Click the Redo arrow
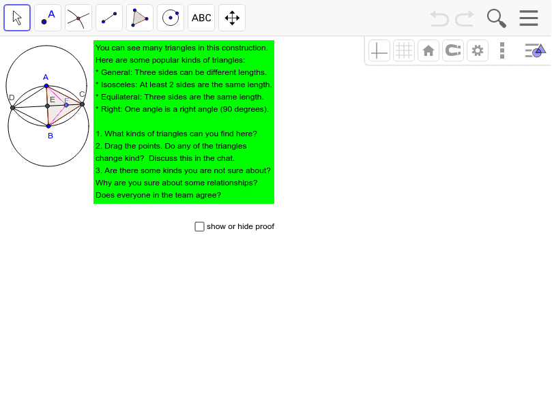Viewport: 552px width, 409px height. [465, 18]
